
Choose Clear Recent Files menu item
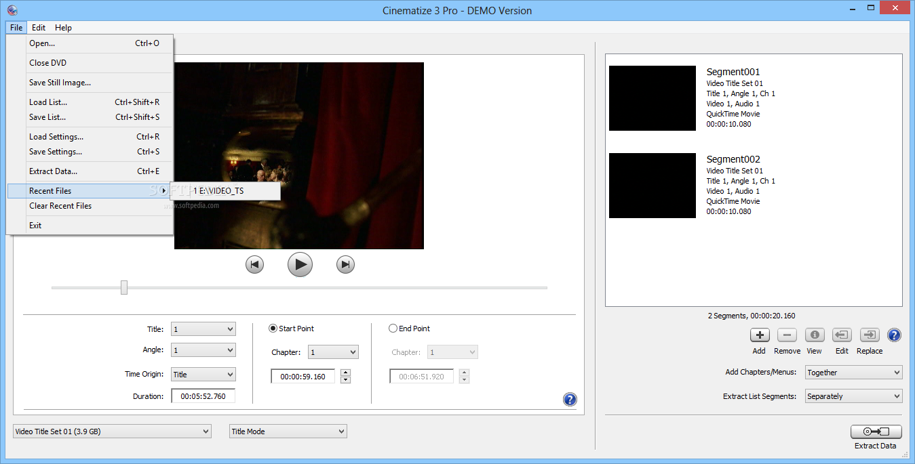point(90,206)
